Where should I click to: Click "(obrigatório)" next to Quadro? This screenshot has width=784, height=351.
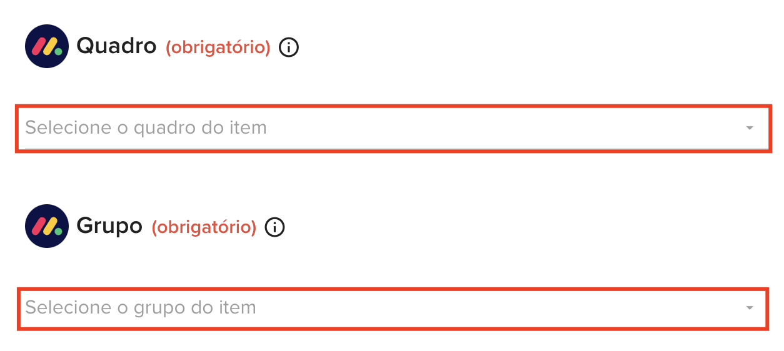[x=218, y=47]
